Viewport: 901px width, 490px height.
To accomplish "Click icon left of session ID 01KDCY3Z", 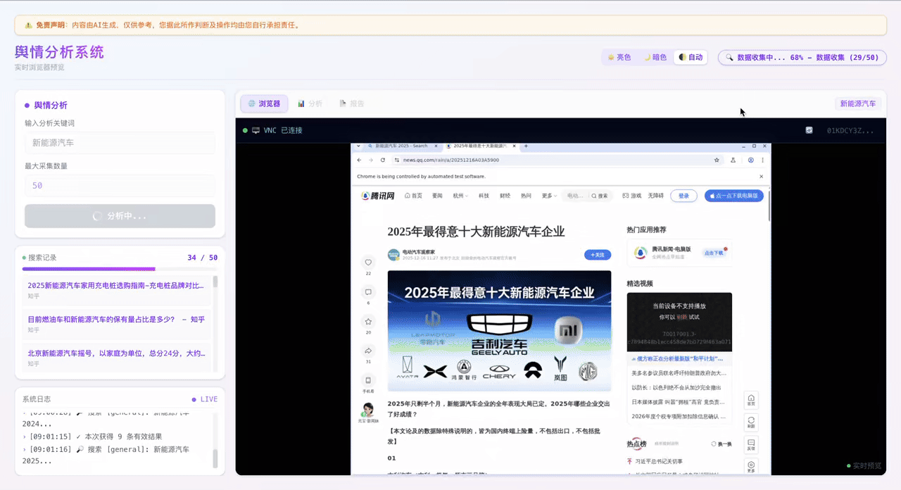I will pos(809,130).
